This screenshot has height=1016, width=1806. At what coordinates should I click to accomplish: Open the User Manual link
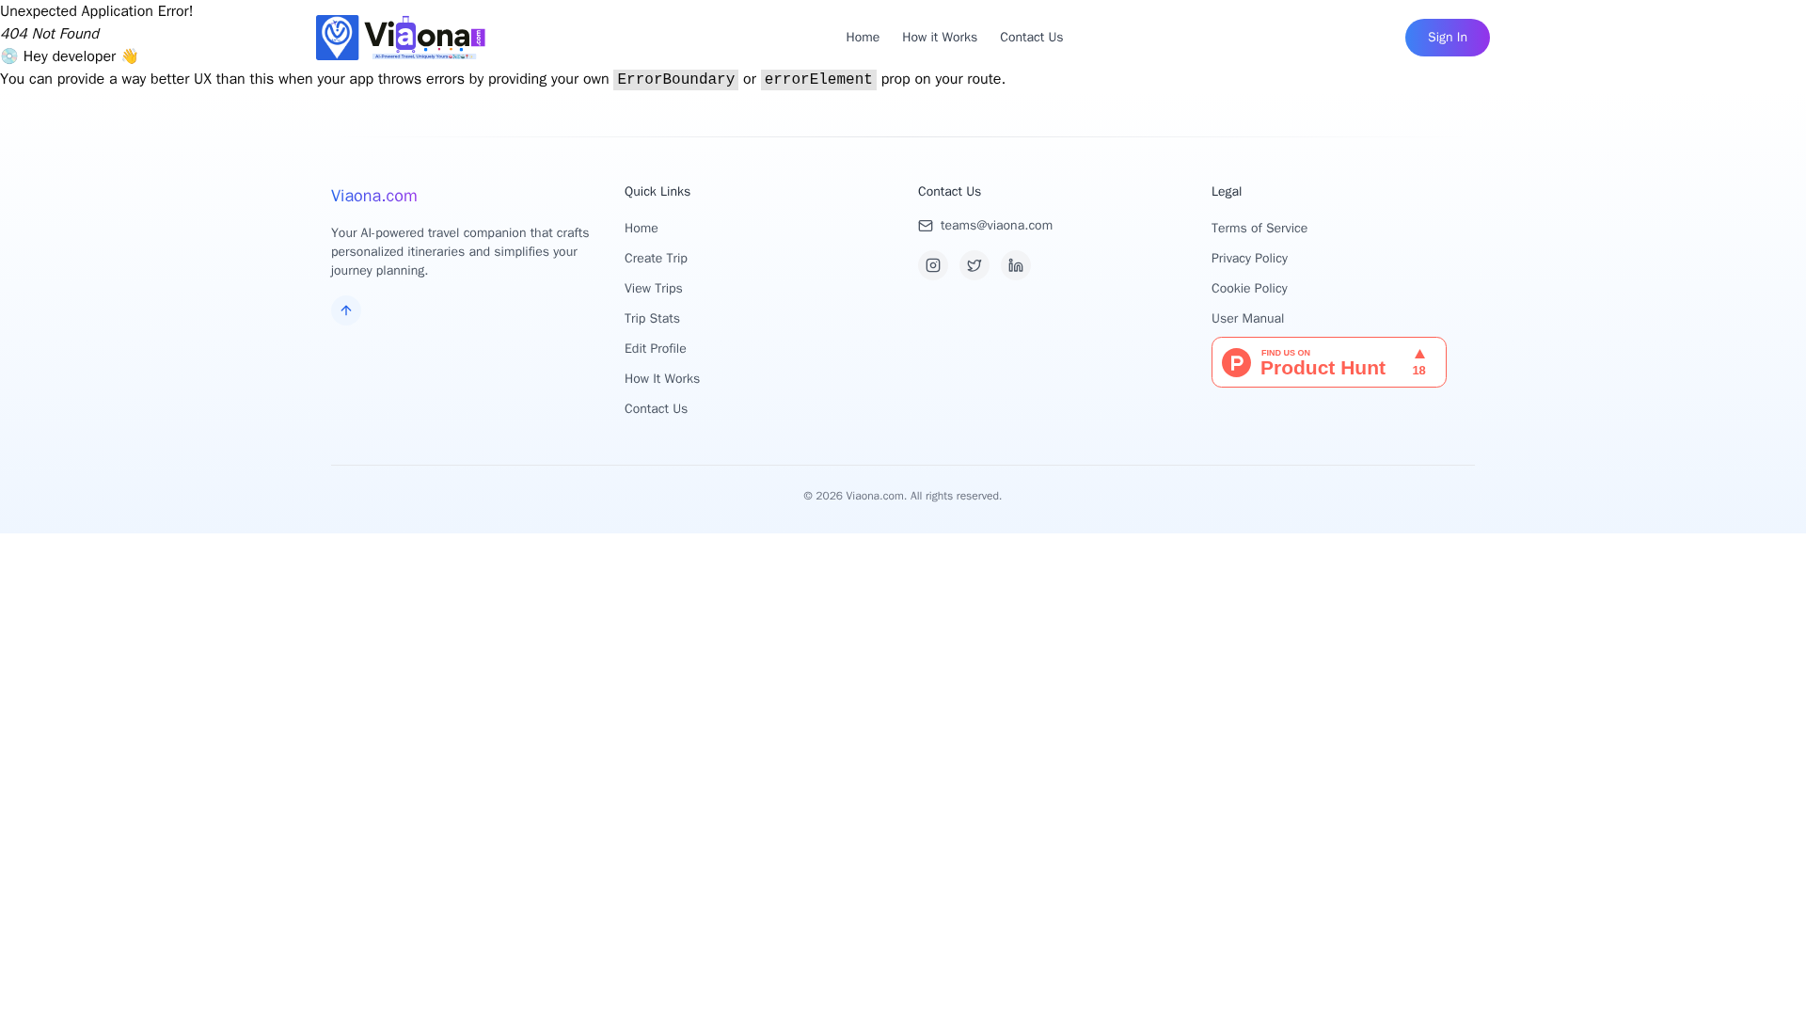click(x=1247, y=319)
